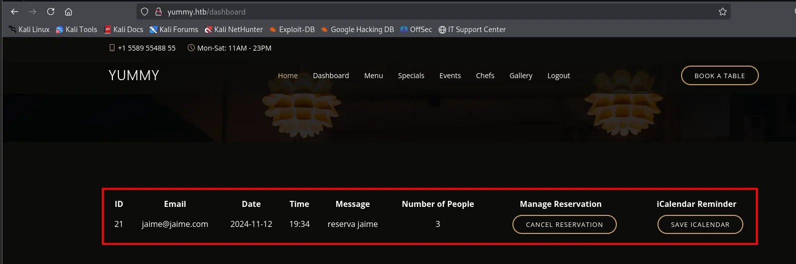Click the BOOK A TABLE button
The height and width of the screenshot is (264, 796).
tap(720, 76)
